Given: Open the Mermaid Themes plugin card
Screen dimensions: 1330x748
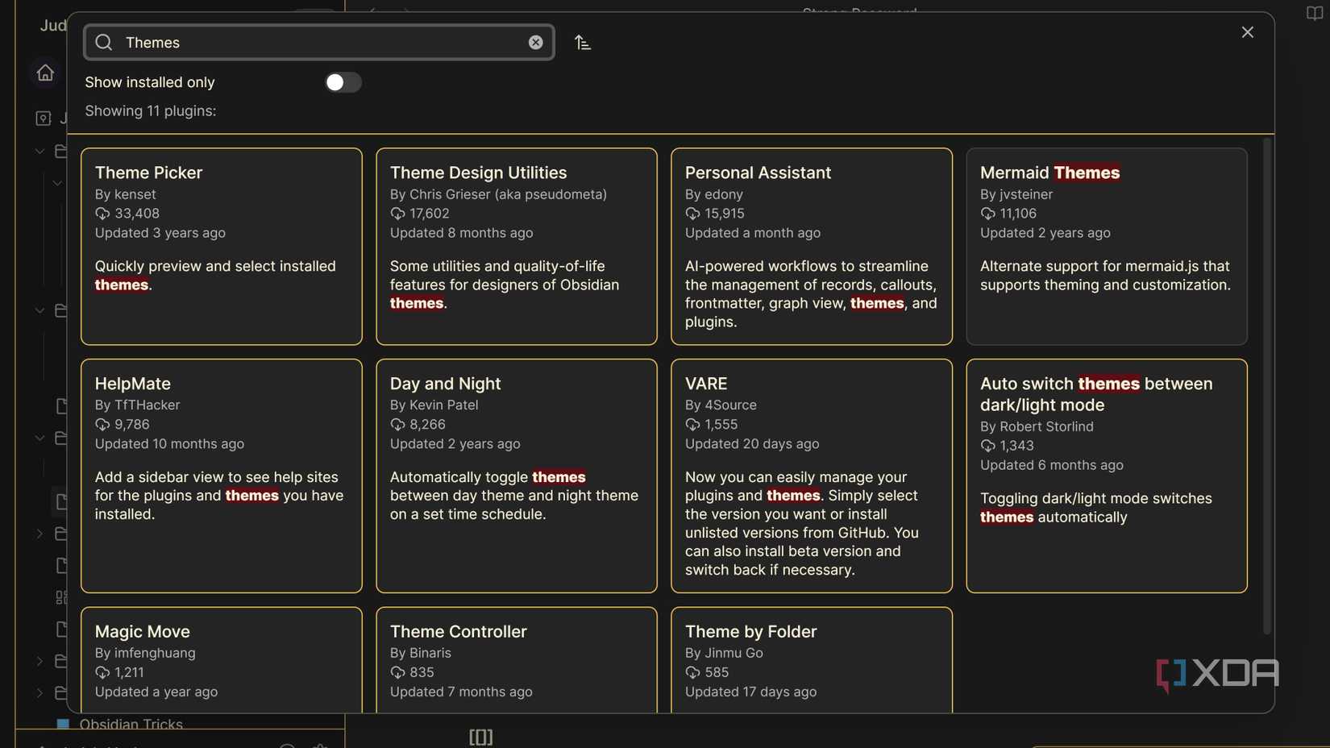Looking at the screenshot, I should pyautogui.click(x=1107, y=246).
